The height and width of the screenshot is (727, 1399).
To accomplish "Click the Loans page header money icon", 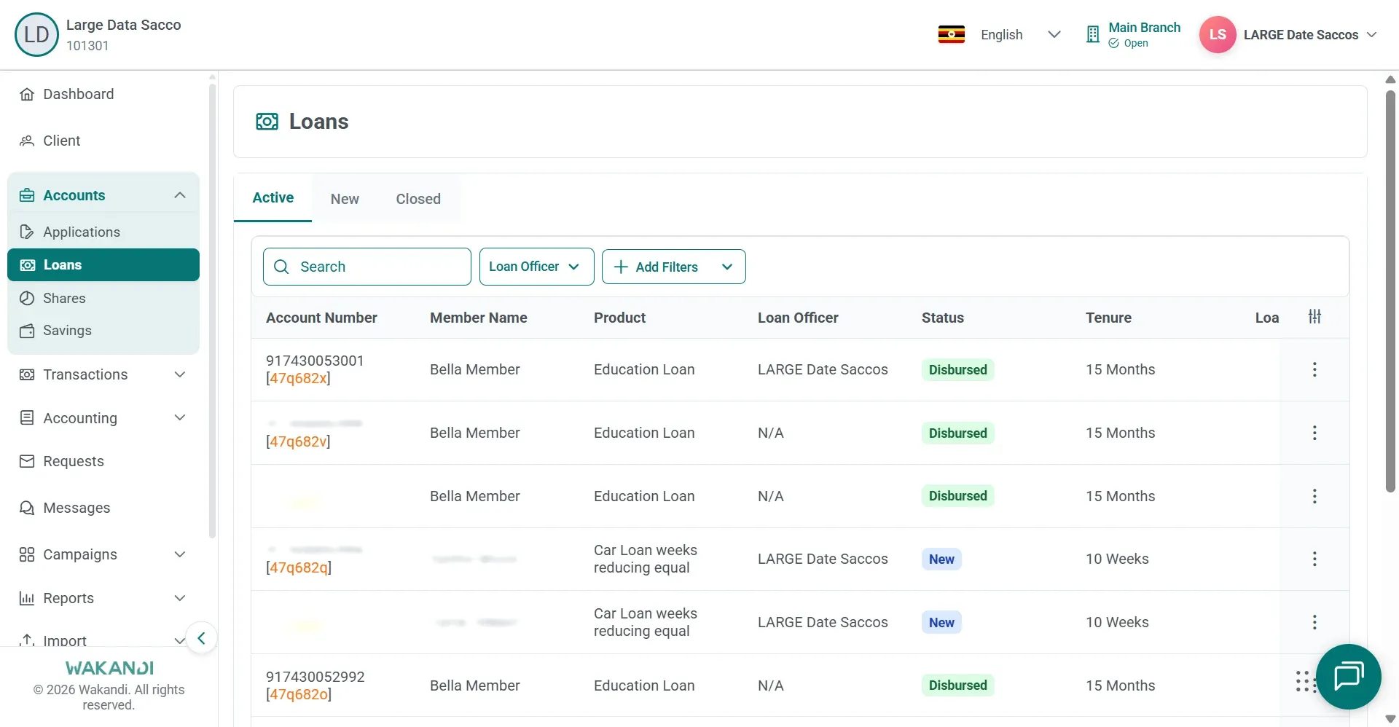I will pyautogui.click(x=267, y=122).
